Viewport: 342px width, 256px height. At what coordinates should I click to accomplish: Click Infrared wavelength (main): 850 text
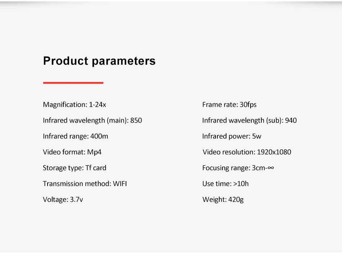click(92, 120)
